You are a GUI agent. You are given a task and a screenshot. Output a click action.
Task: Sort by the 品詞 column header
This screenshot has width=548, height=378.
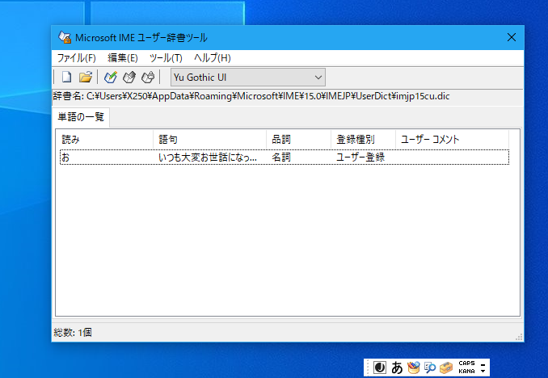coord(298,140)
